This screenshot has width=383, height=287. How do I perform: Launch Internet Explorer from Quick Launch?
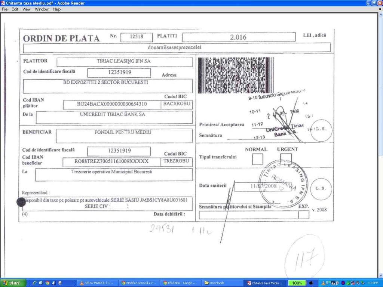point(35,283)
